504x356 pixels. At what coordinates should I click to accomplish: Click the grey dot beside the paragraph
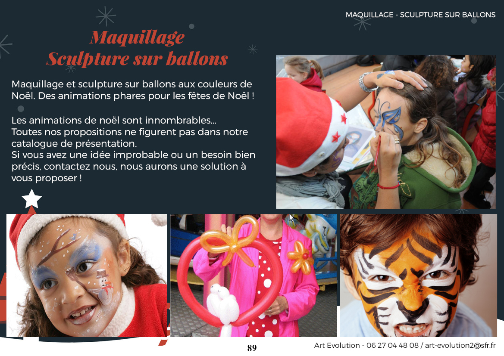click(21, 109)
